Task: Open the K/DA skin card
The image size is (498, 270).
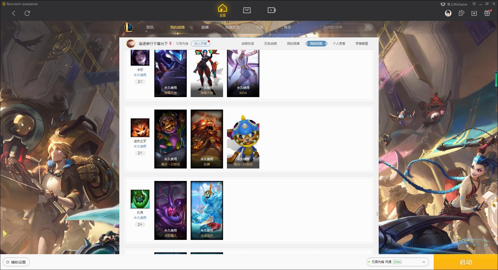Action: 243,73
